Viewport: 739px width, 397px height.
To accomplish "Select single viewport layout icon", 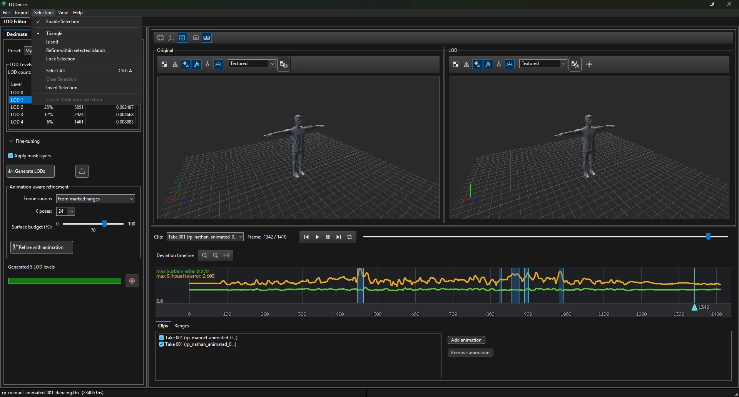I will point(196,38).
